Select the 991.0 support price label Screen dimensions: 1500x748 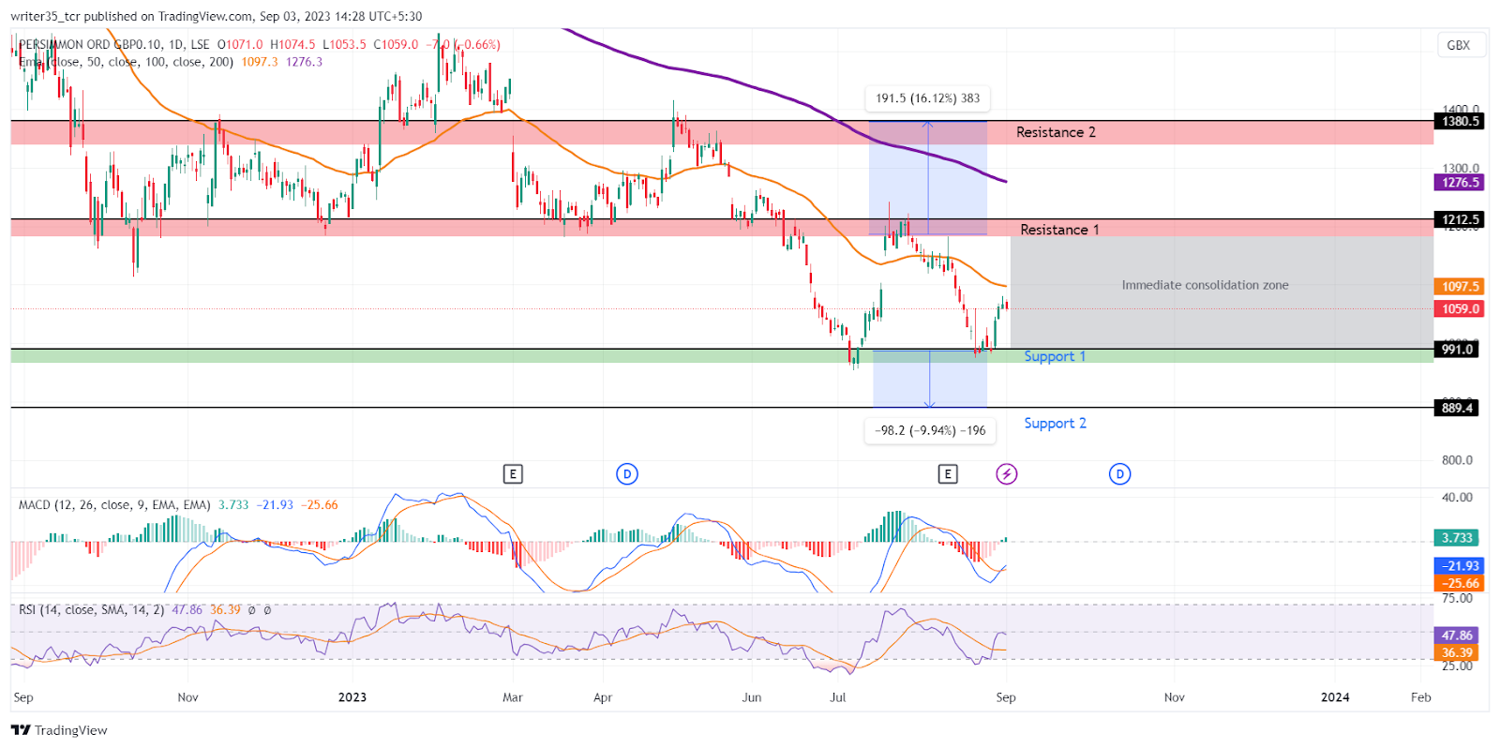[1457, 349]
